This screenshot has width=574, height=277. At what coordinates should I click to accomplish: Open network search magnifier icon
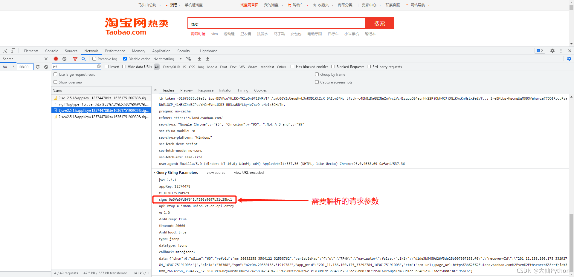click(84, 59)
